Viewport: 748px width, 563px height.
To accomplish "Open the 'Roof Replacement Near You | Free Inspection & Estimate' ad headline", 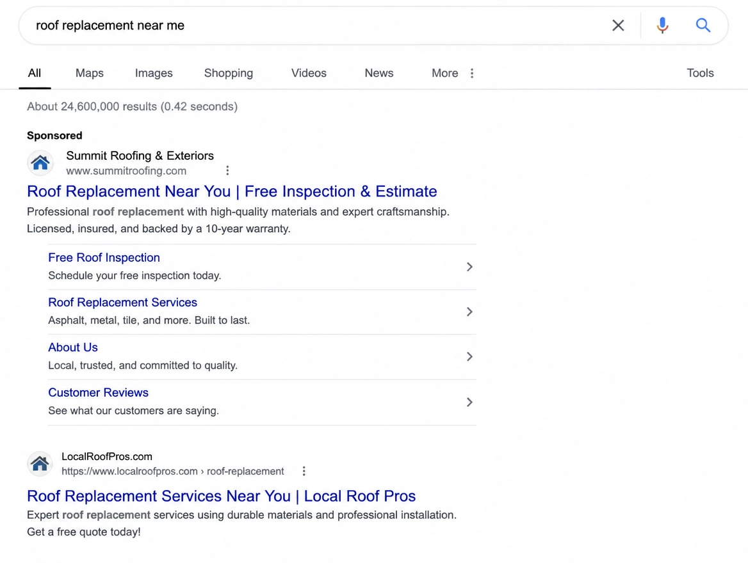I will (232, 191).
